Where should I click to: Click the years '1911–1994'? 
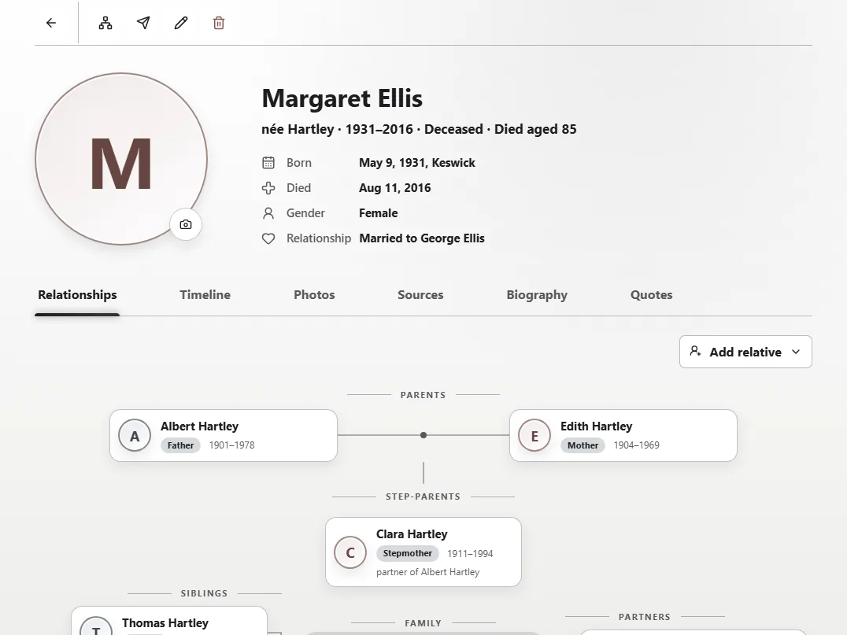[470, 553]
